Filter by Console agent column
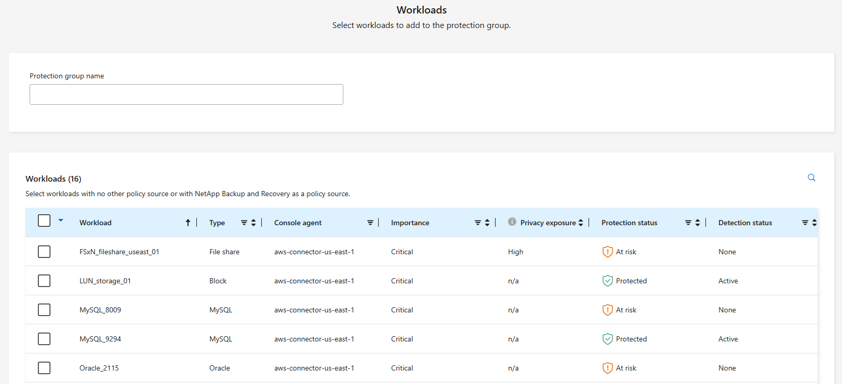 coord(370,223)
